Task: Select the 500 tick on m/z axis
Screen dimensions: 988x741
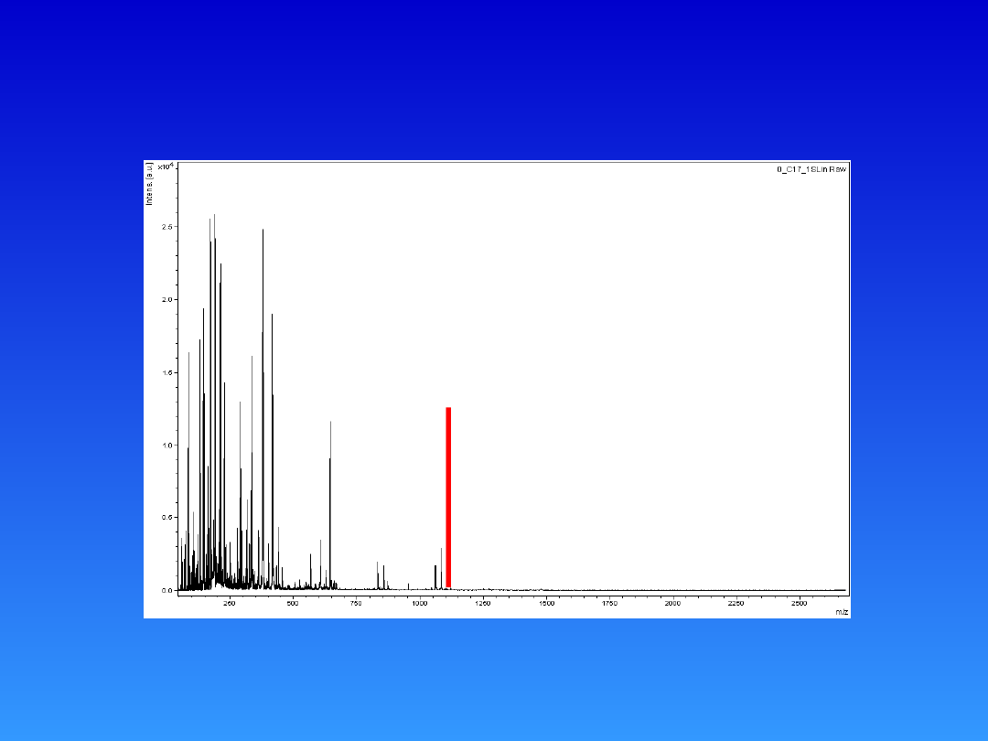Action: 293,603
